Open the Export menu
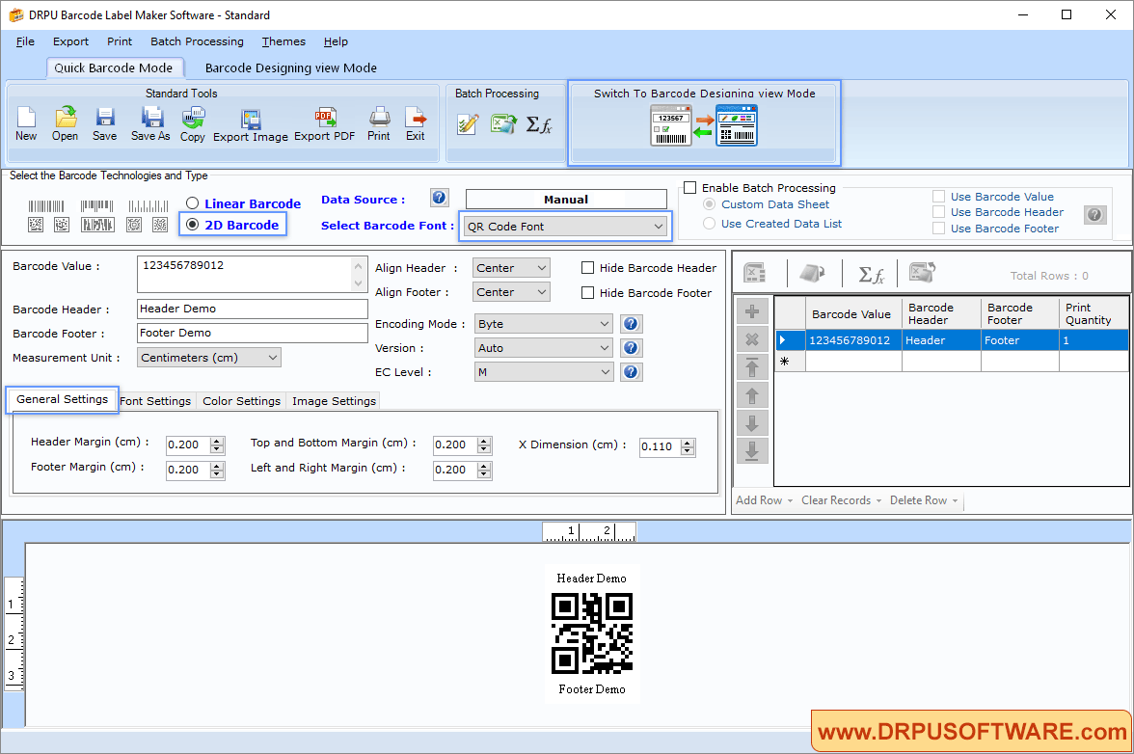Image resolution: width=1134 pixels, height=754 pixels. pyautogui.click(x=71, y=41)
